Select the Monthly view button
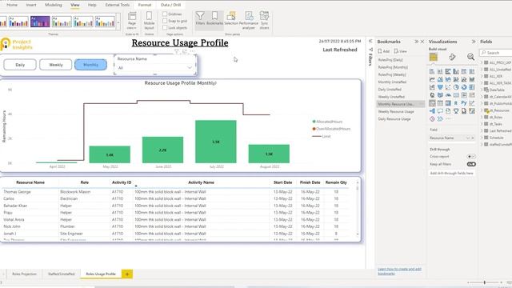The image size is (512, 288). pos(90,65)
